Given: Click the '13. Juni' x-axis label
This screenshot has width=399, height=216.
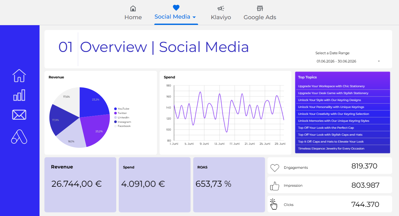Looking at the screenshot, I should click(x=219, y=144).
